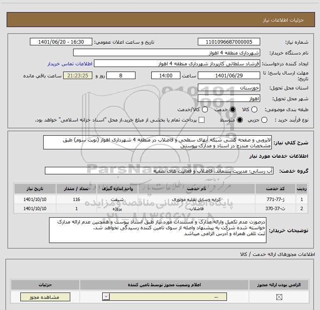Click the واحد اندازه گیری column header
This screenshot has height=310, width=320.
[117, 188]
